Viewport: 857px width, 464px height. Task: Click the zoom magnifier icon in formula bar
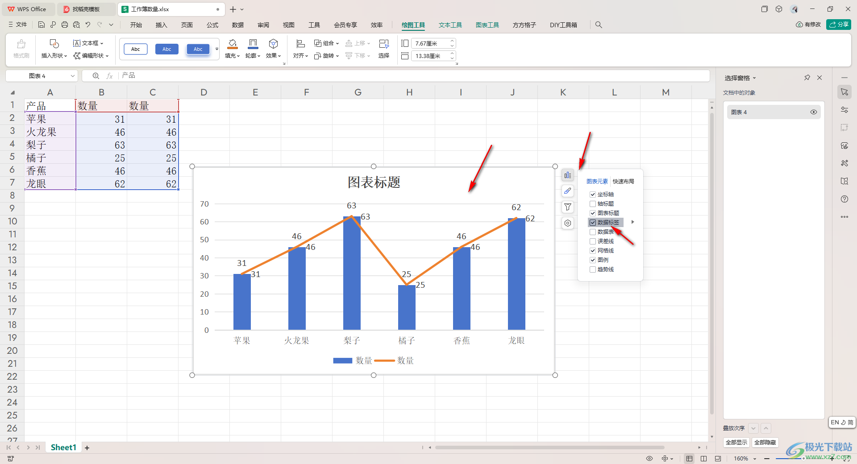pos(96,76)
